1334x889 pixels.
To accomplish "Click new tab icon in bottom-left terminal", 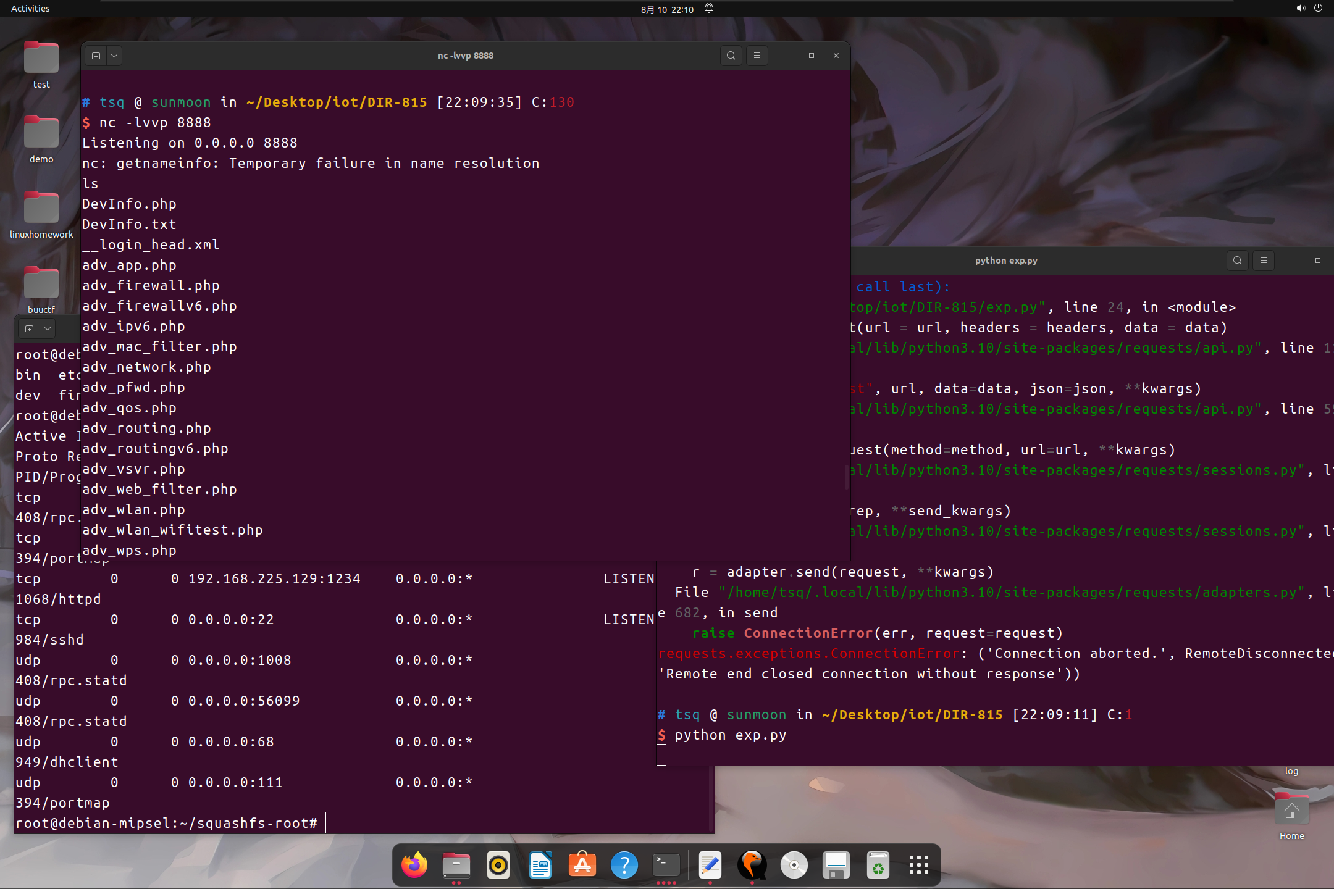I will (29, 328).
